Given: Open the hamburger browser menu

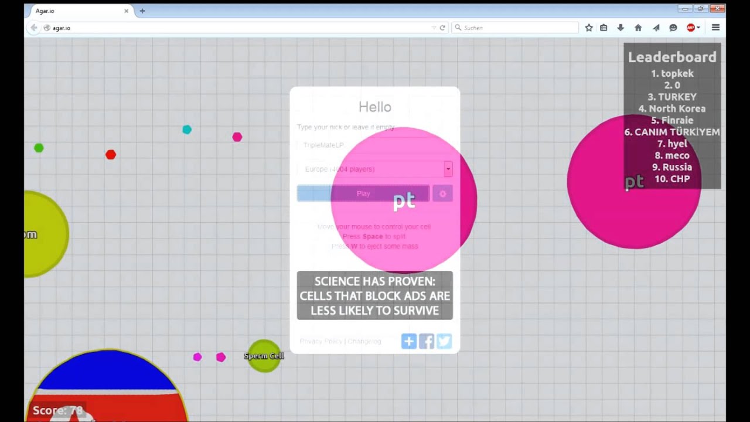Looking at the screenshot, I should point(715,28).
